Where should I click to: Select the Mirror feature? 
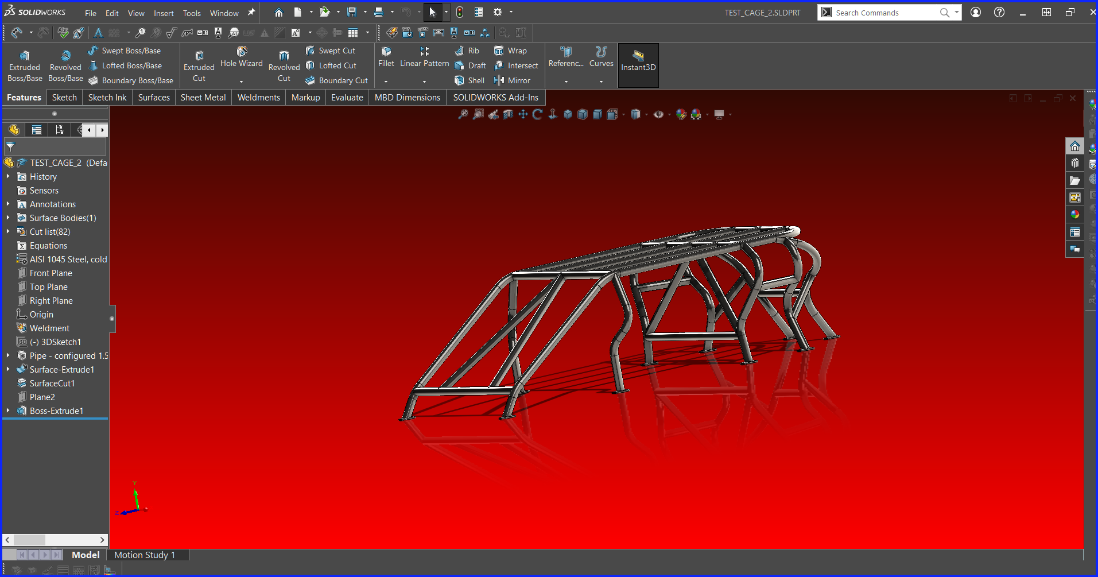click(512, 80)
